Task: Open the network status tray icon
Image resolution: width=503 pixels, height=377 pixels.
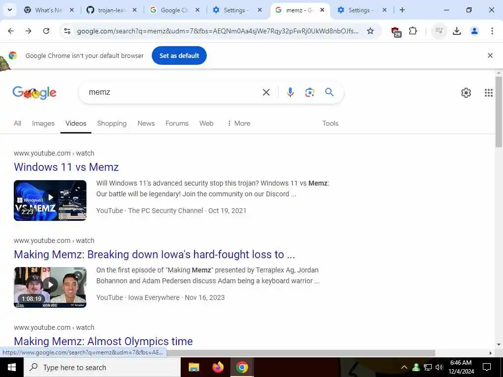Action: 428,367
